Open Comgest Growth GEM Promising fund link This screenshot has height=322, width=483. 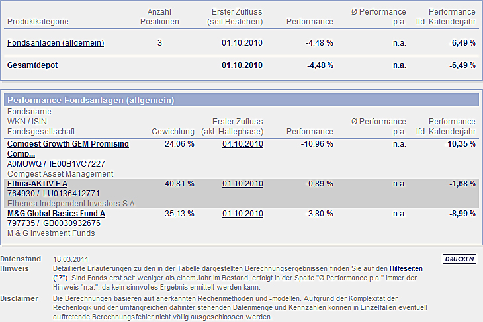68,144
